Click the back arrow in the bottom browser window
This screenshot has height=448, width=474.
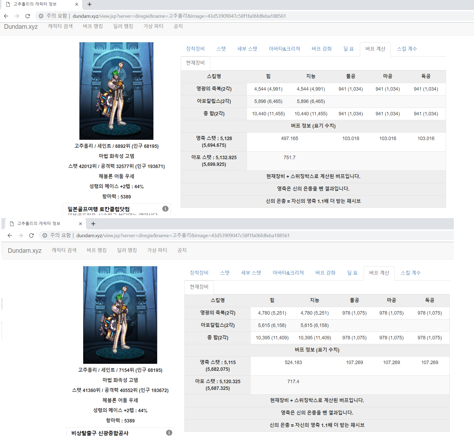coord(10,236)
